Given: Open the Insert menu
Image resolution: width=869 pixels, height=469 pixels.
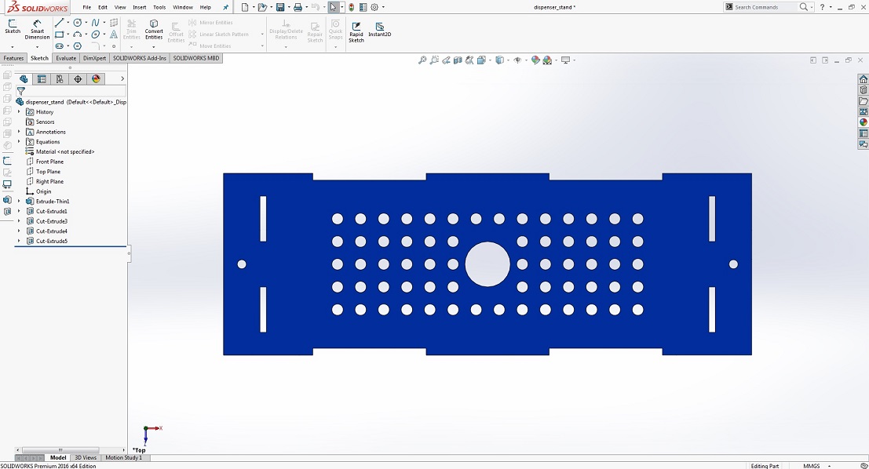Looking at the screenshot, I should tap(140, 7).
